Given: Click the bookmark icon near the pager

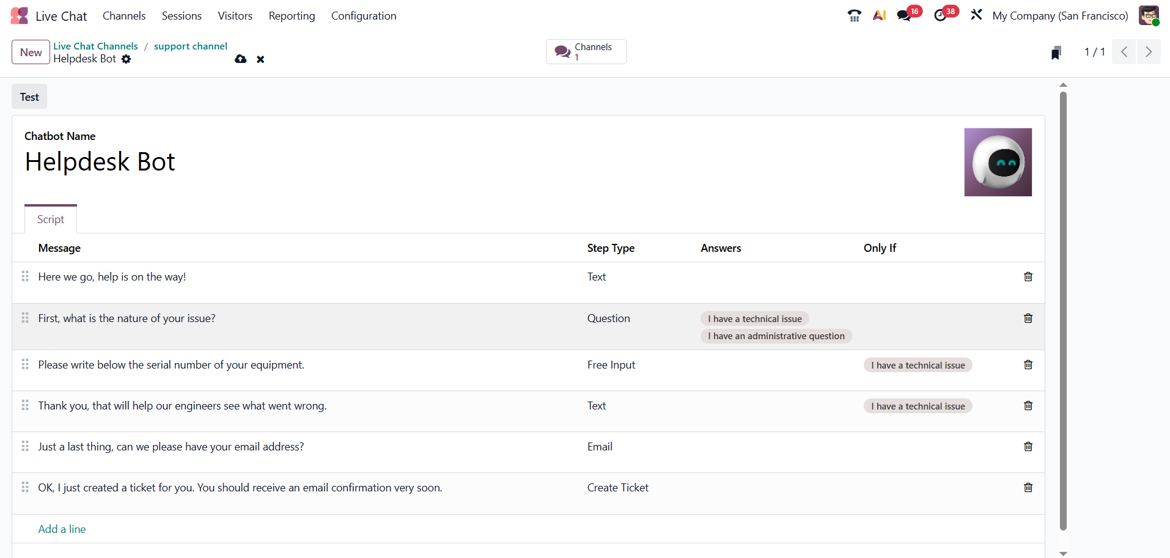Looking at the screenshot, I should coord(1056,53).
